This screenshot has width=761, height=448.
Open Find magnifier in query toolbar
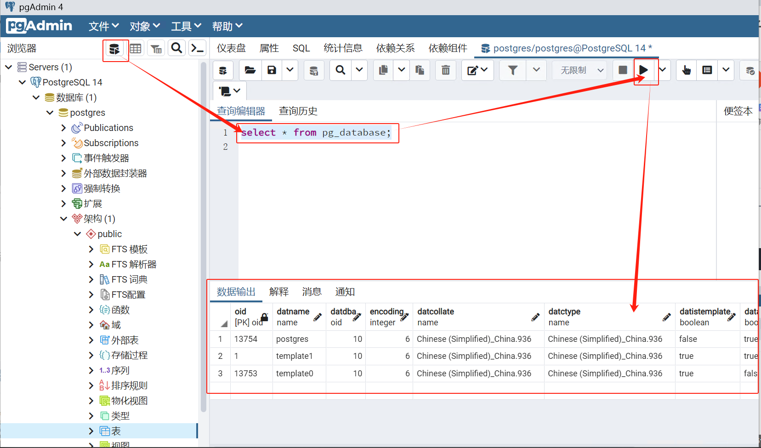click(341, 70)
